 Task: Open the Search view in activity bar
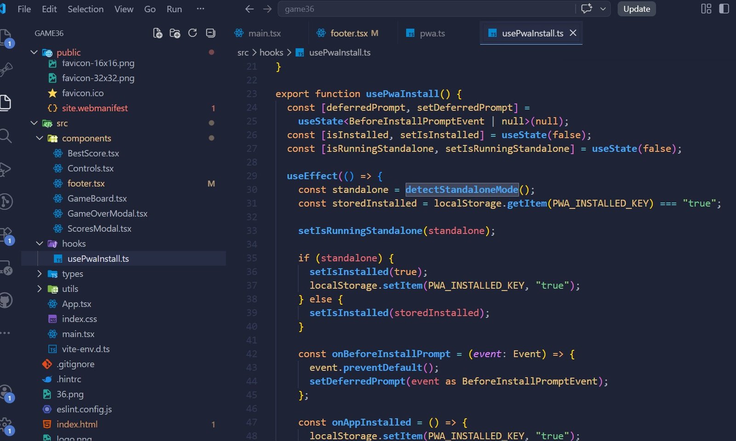click(x=5, y=136)
